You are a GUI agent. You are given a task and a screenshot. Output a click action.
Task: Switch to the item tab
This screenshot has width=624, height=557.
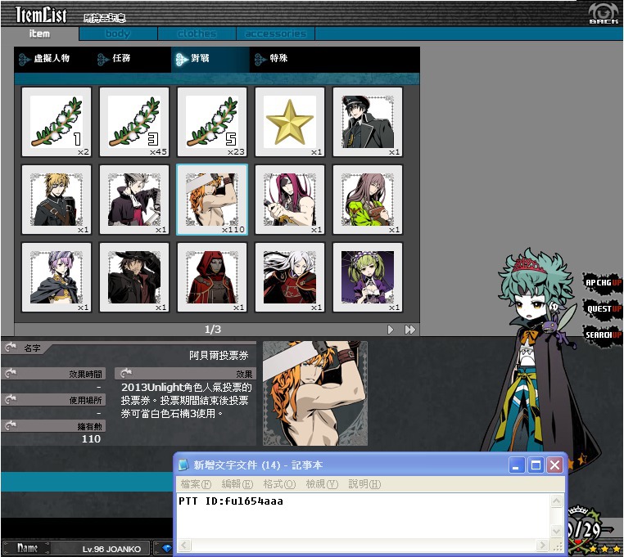tap(39, 34)
